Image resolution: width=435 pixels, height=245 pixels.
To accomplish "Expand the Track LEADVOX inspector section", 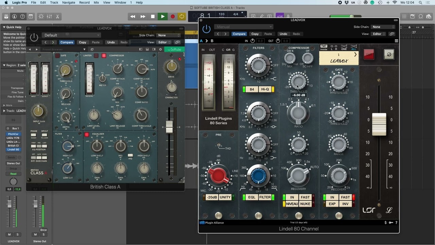I will pos(4,111).
